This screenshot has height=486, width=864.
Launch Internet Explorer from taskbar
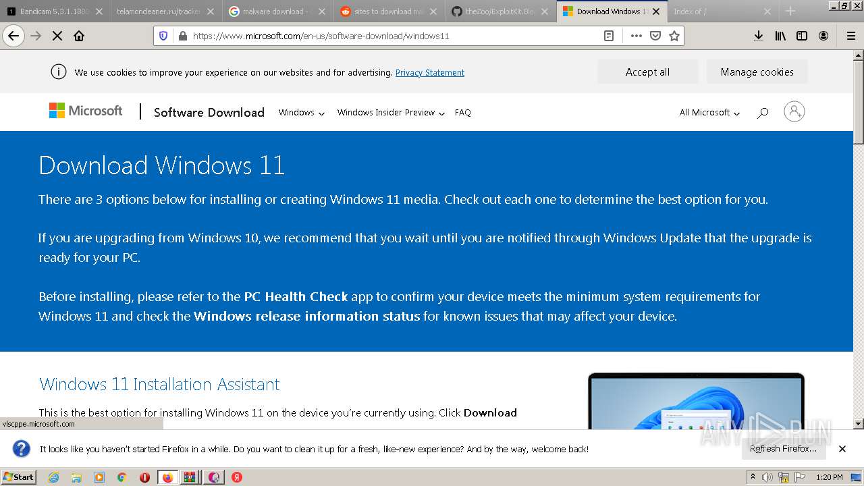(x=53, y=477)
